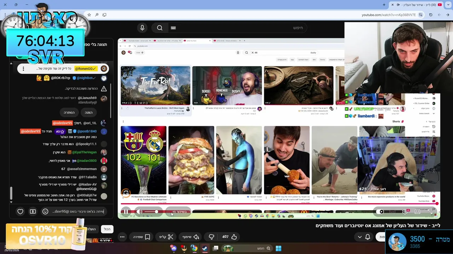Like the video with thumbs-up 407
This screenshot has height=254, width=453.
pos(230,237)
